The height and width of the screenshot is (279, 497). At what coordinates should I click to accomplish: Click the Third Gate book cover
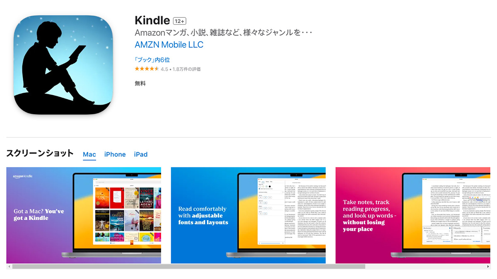coord(147,220)
